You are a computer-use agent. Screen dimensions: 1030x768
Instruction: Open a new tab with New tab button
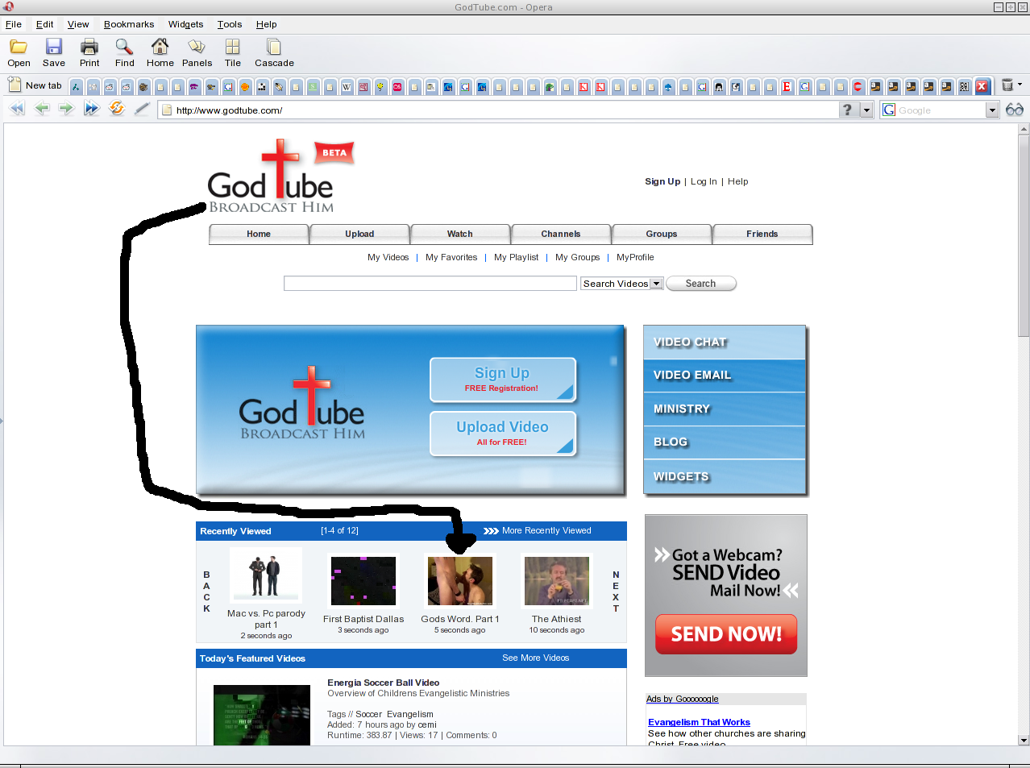[35, 85]
